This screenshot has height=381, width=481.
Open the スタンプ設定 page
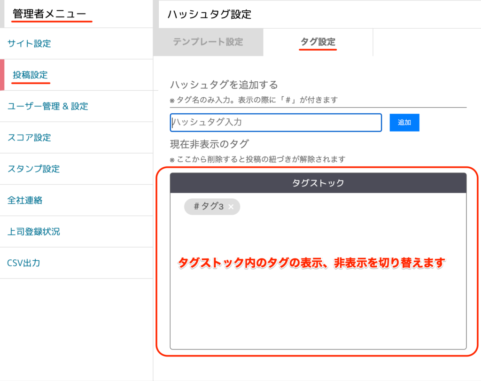point(33,169)
